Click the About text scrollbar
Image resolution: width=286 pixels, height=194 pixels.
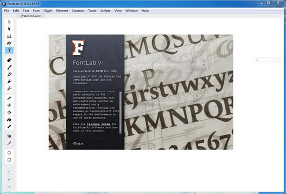(121, 110)
